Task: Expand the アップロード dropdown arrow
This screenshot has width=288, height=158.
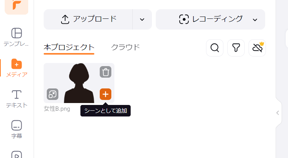Action: [142, 19]
